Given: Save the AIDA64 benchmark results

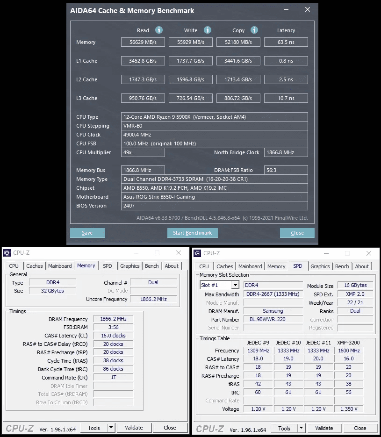Looking at the screenshot, I should click(x=87, y=233).
